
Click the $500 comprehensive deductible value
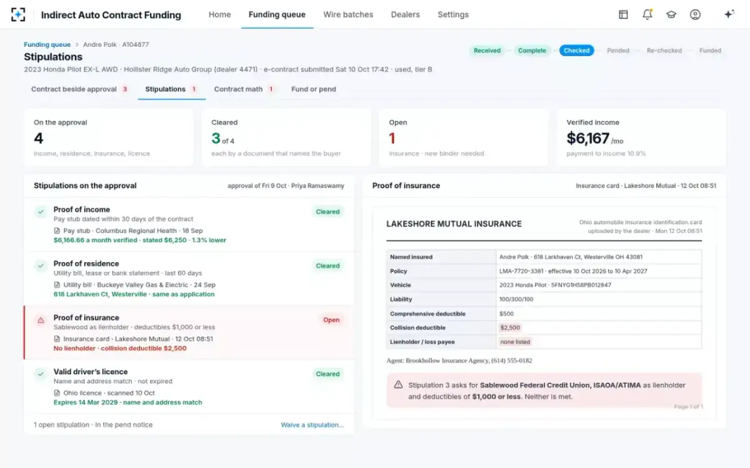coord(506,314)
